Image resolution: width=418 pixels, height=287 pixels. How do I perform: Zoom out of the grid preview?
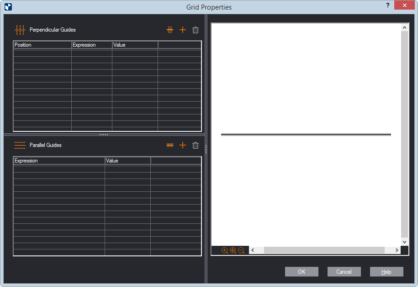pos(241,250)
